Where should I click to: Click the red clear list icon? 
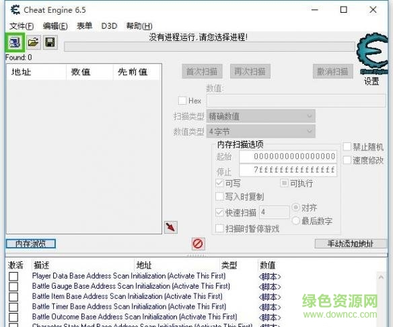click(x=198, y=244)
